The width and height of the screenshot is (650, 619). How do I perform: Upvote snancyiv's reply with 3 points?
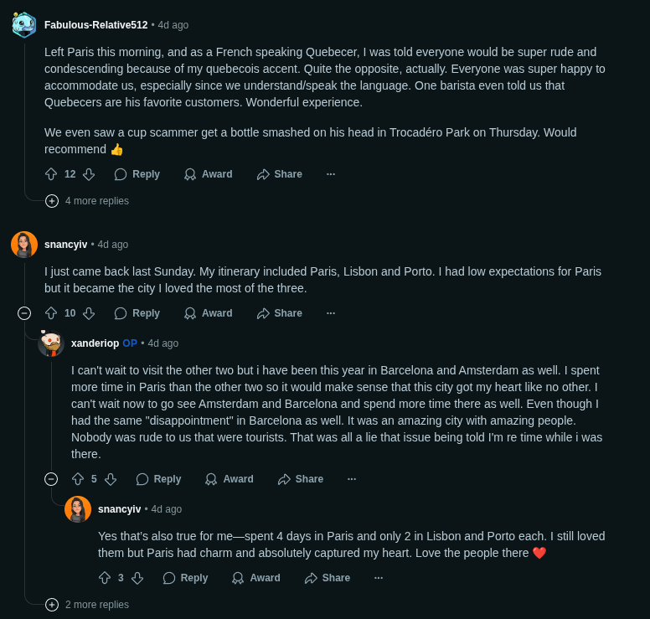click(105, 578)
